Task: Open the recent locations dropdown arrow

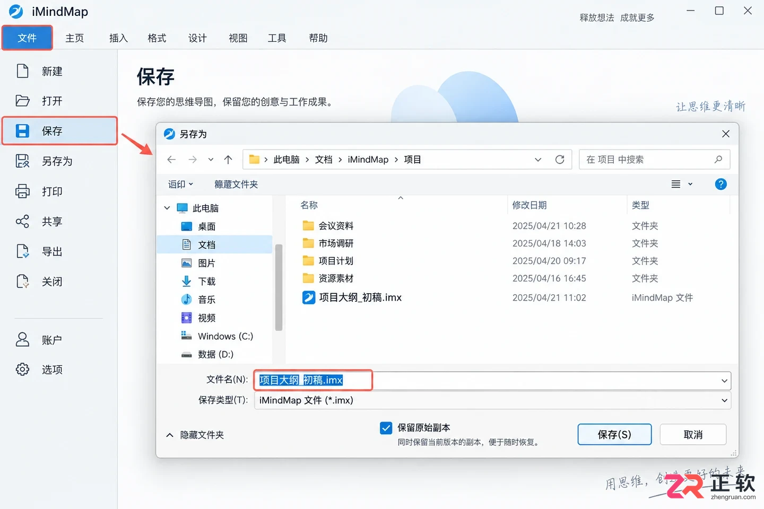Action: coord(211,160)
